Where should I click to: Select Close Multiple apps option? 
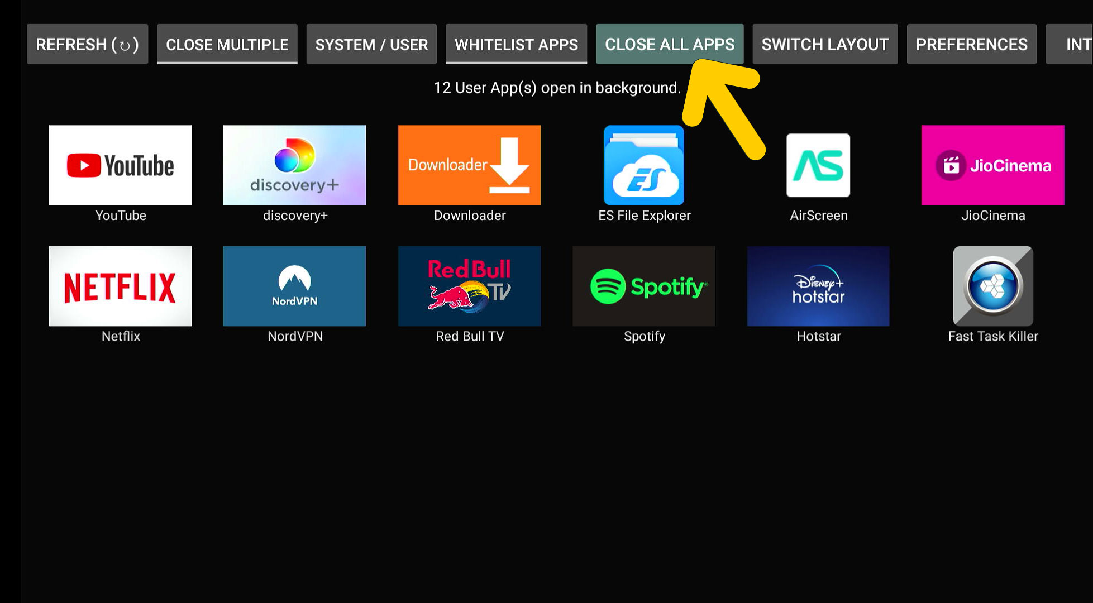(227, 44)
